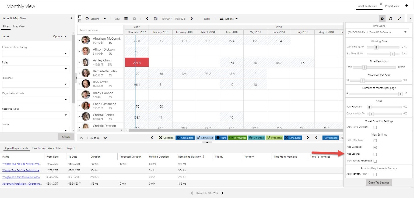Viewport: 414px width, 198px height.
Task: Switch to the Map View tab
Action: point(19,27)
